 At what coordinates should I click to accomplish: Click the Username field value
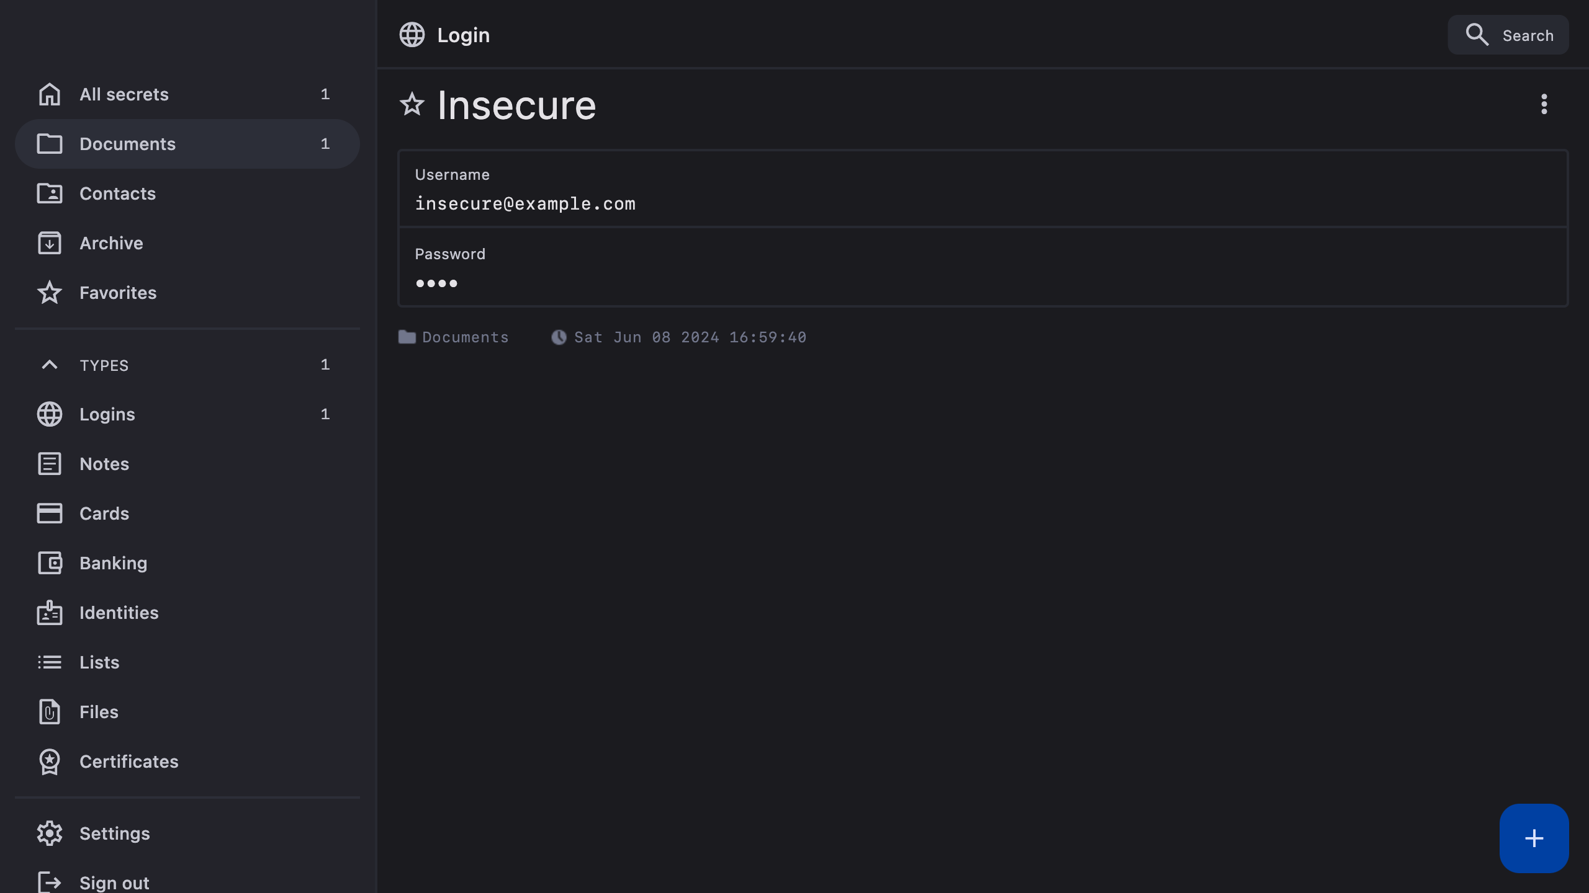click(525, 203)
